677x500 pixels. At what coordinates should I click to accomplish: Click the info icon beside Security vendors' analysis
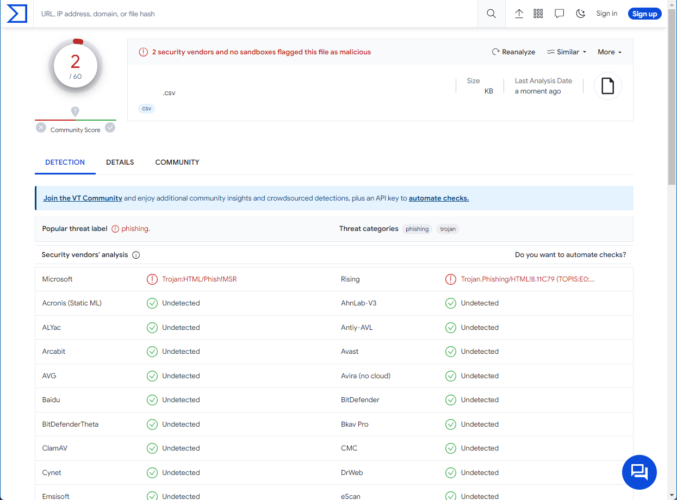click(136, 255)
